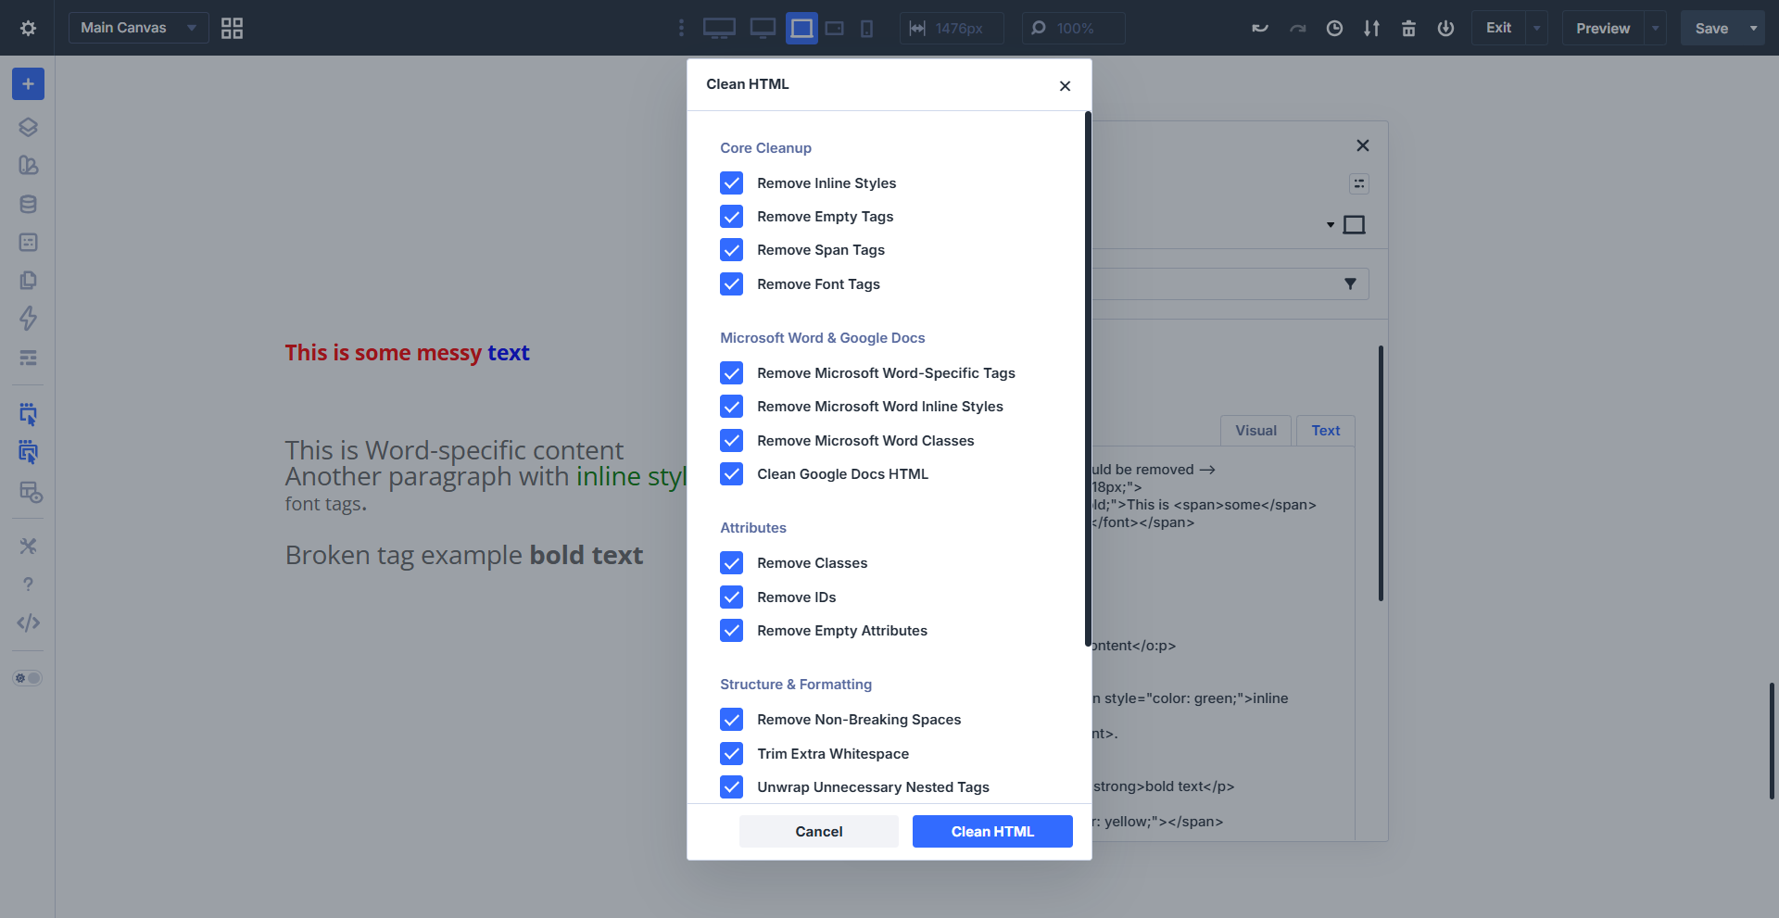
Task: Open the database data icon in sidebar
Action: 28,204
